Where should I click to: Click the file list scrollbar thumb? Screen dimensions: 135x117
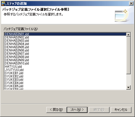click(128, 56)
